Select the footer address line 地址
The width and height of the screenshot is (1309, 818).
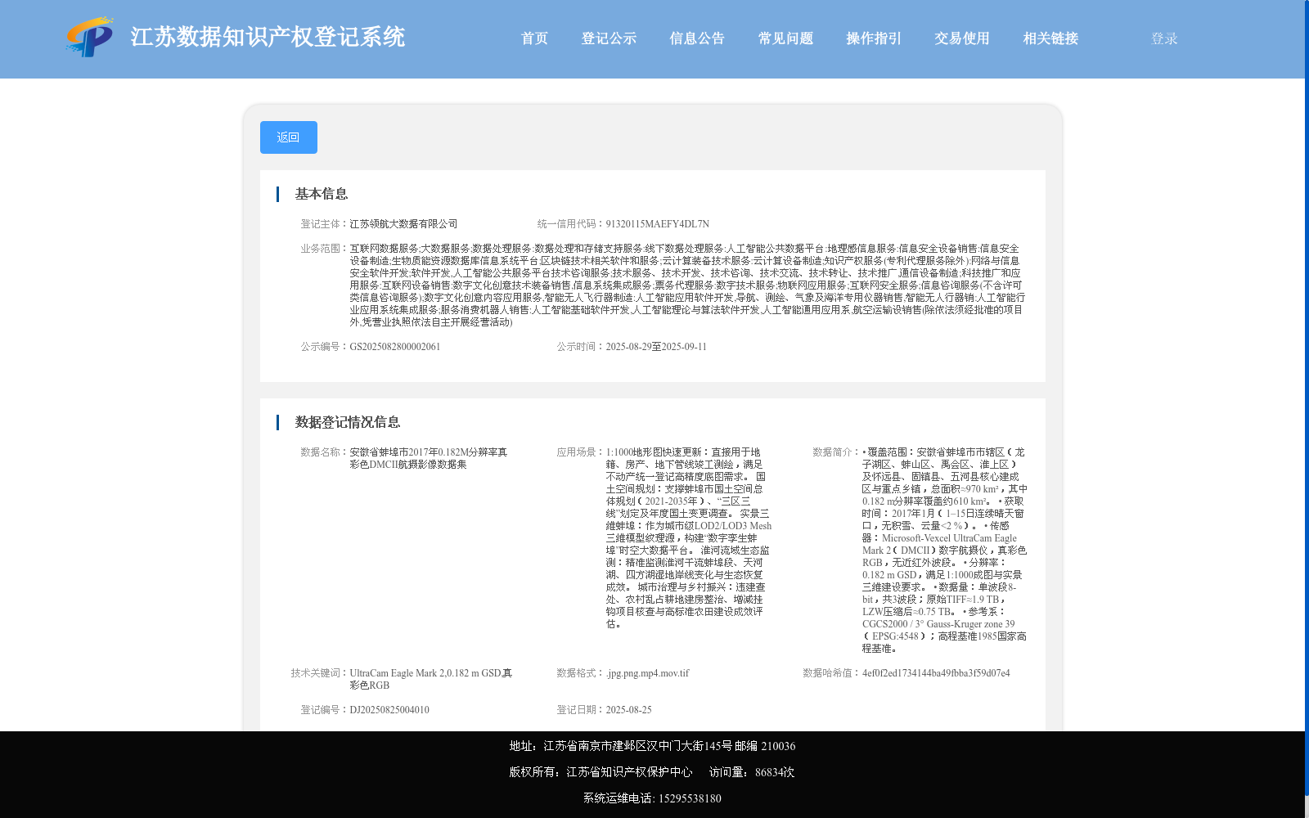(652, 746)
